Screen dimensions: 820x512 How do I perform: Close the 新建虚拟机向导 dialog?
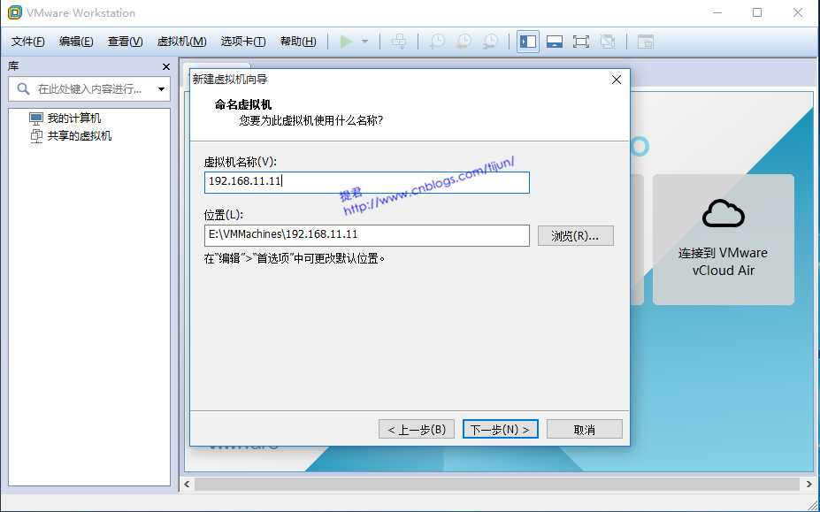point(617,80)
